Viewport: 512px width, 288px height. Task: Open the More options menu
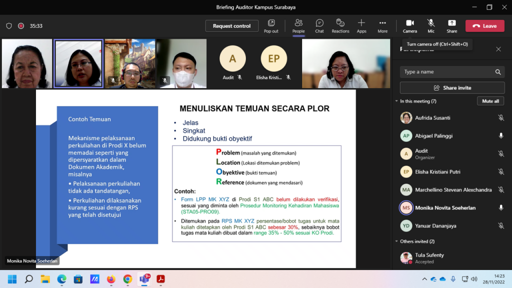(x=382, y=25)
